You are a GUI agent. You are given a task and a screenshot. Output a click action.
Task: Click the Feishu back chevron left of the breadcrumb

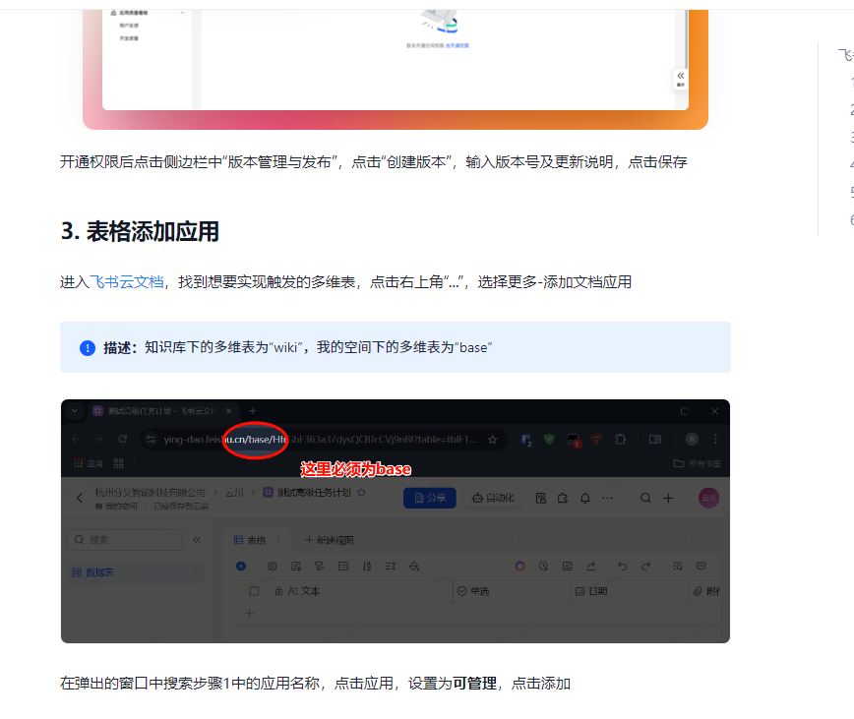[x=80, y=498]
